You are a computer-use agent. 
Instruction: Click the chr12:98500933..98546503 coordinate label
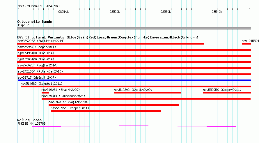tap(38, 6)
